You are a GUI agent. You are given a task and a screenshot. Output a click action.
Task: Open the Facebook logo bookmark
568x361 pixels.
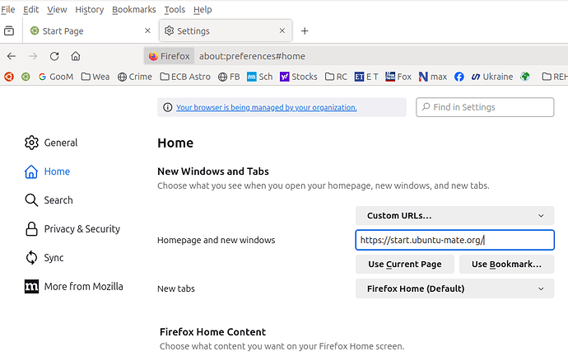point(459,77)
